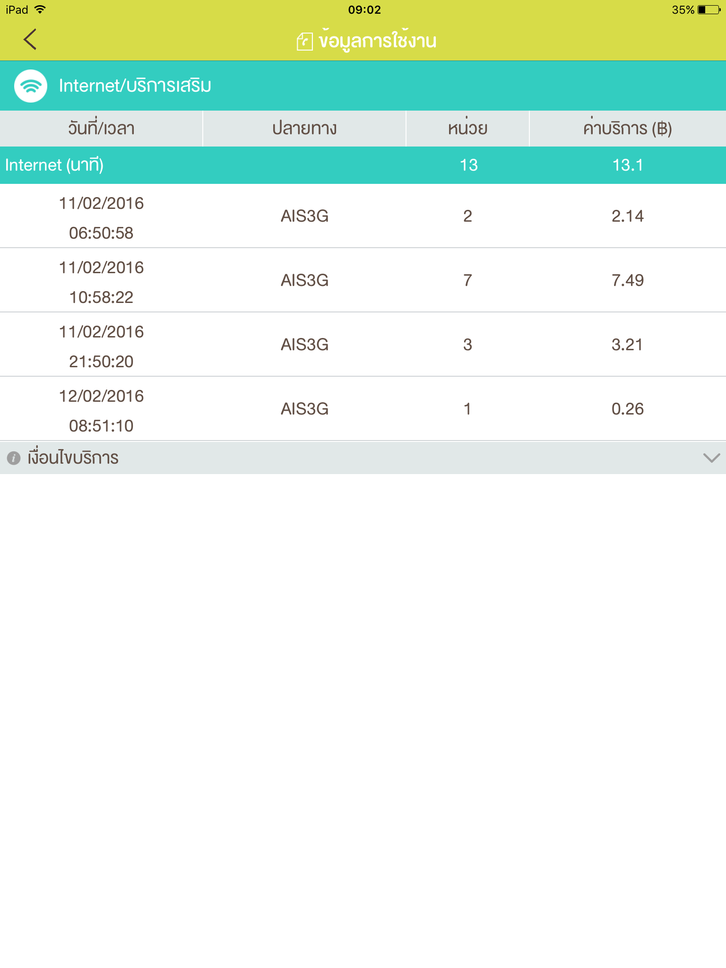Image resolution: width=726 pixels, height=968 pixels.
Task: Tap the charge value 7.49
Action: tap(628, 280)
